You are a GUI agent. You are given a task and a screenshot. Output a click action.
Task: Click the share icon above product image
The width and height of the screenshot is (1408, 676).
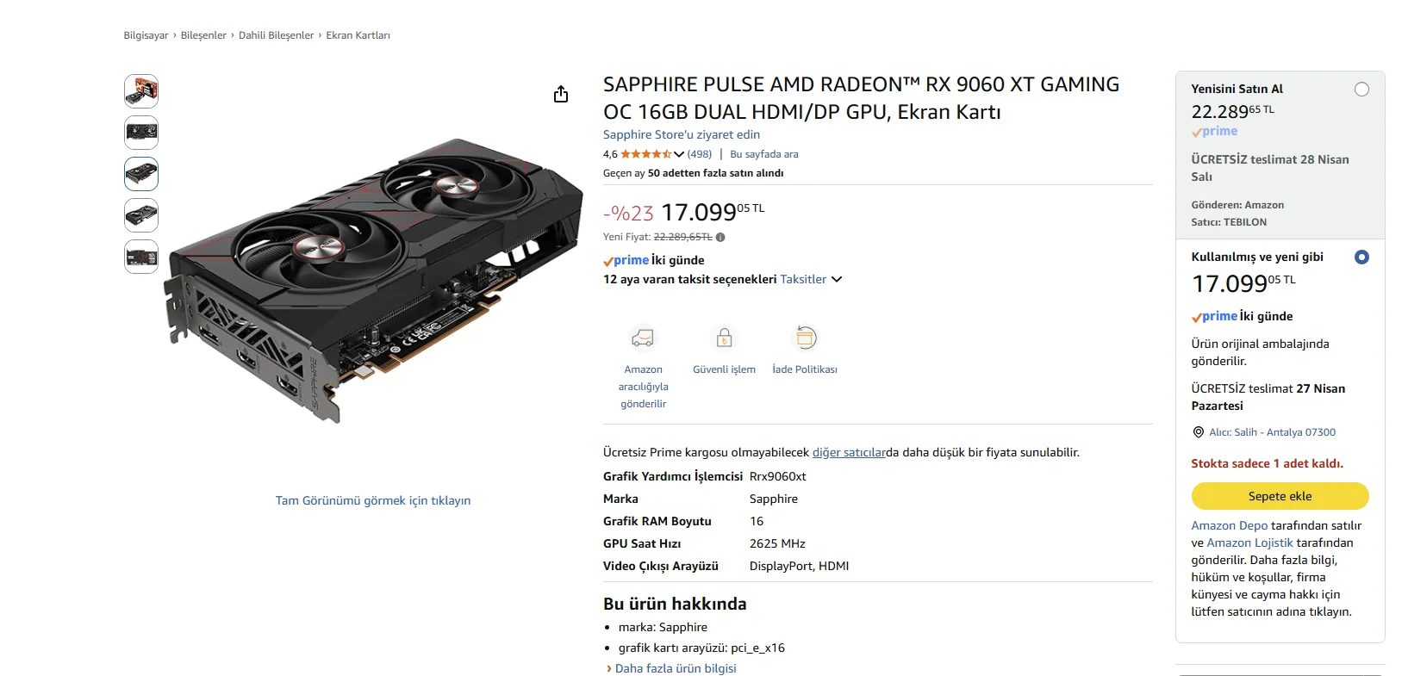(x=561, y=95)
